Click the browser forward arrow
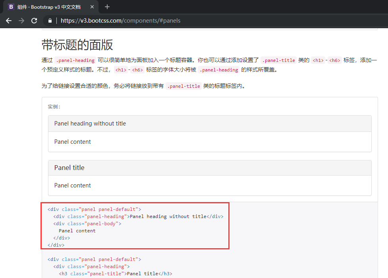The image size is (388, 278). (21, 21)
